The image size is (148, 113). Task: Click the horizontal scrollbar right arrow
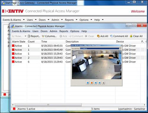click(144, 105)
